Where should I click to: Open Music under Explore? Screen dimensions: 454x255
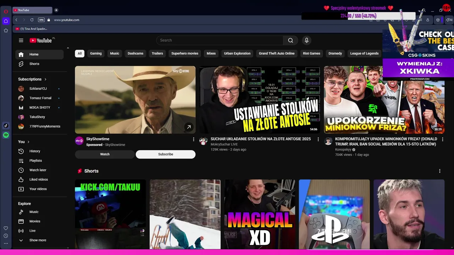click(39, 212)
